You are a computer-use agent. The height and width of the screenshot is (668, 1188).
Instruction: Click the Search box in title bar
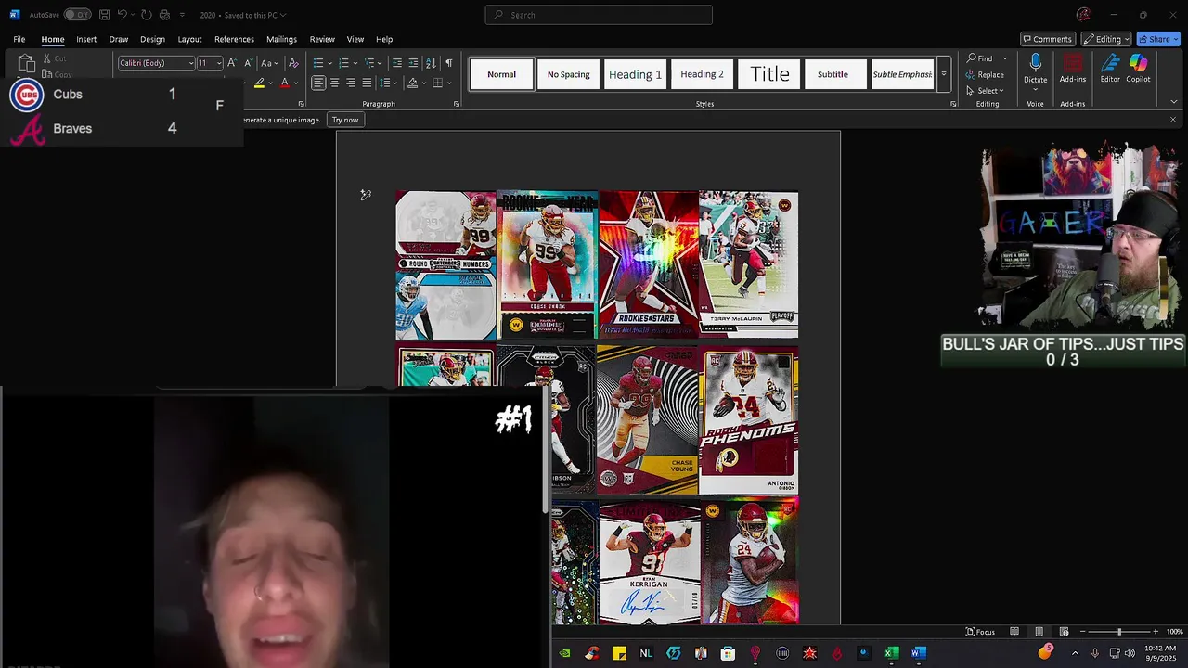[599, 15]
